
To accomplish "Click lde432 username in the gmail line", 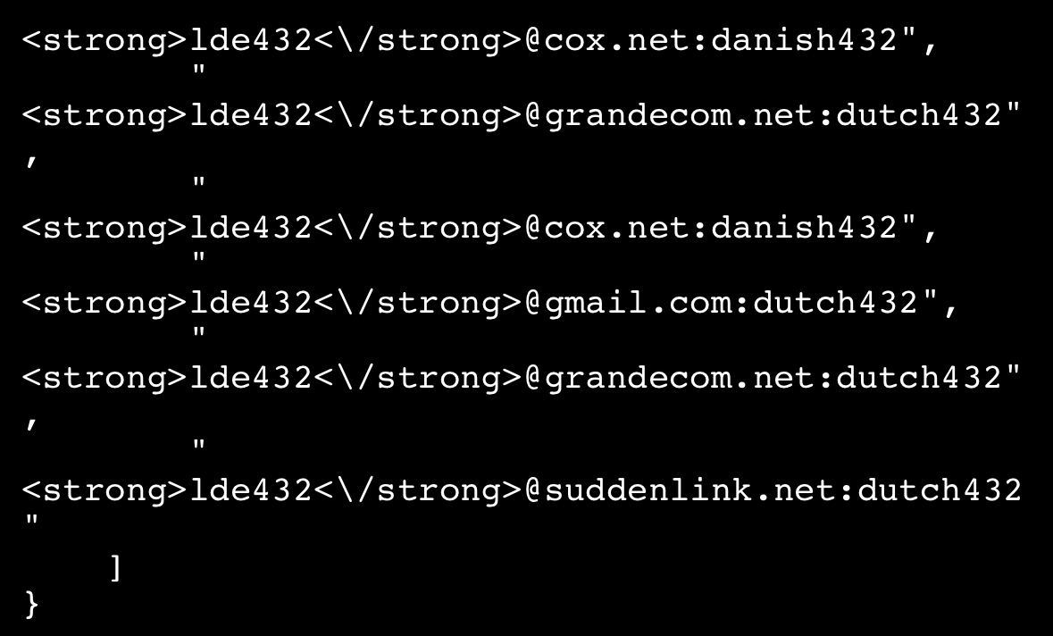I will click(x=251, y=302).
